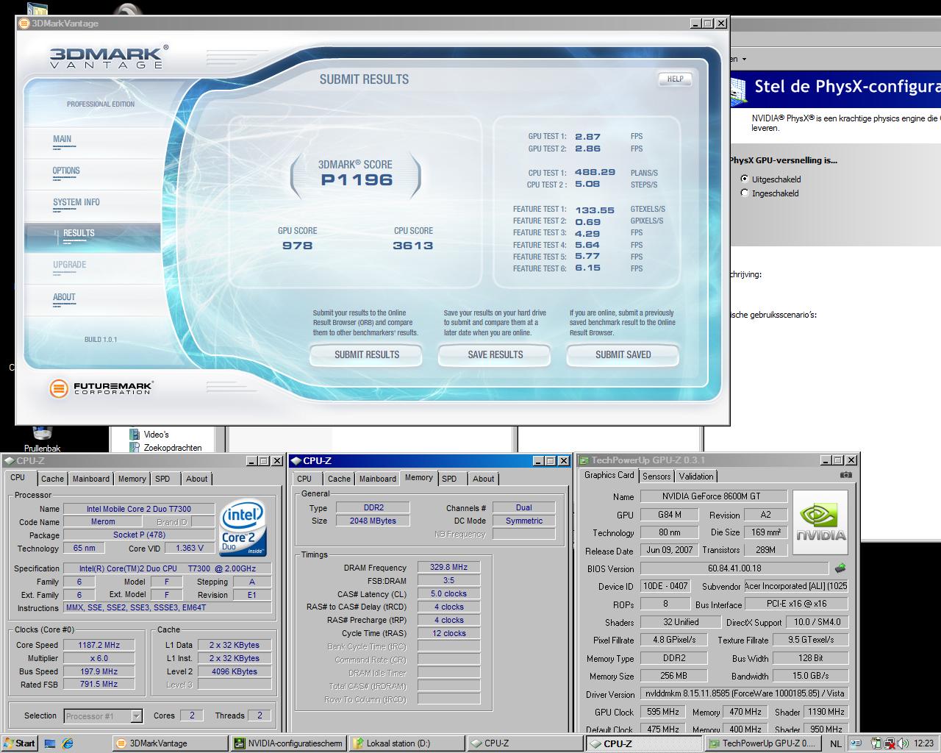
Task: Click the CAS# Latency value 5.0 clocks
Action: pyautogui.click(x=448, y=593)
